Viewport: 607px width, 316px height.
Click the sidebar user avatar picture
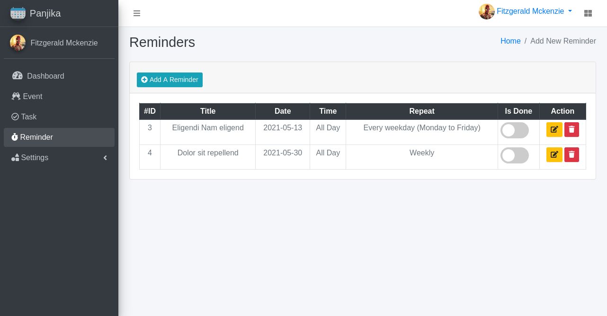(x=18, y=43)
